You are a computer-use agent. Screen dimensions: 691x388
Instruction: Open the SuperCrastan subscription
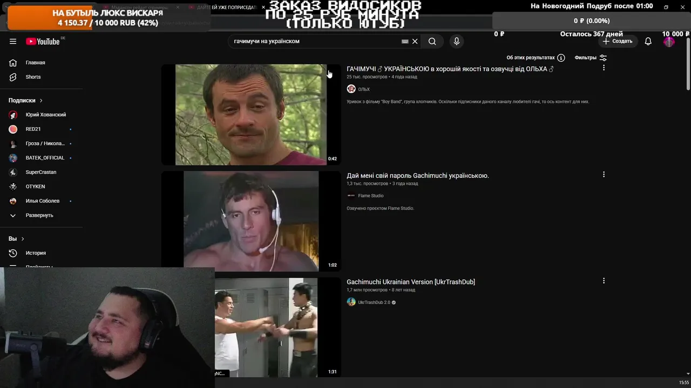coord(42,172)
